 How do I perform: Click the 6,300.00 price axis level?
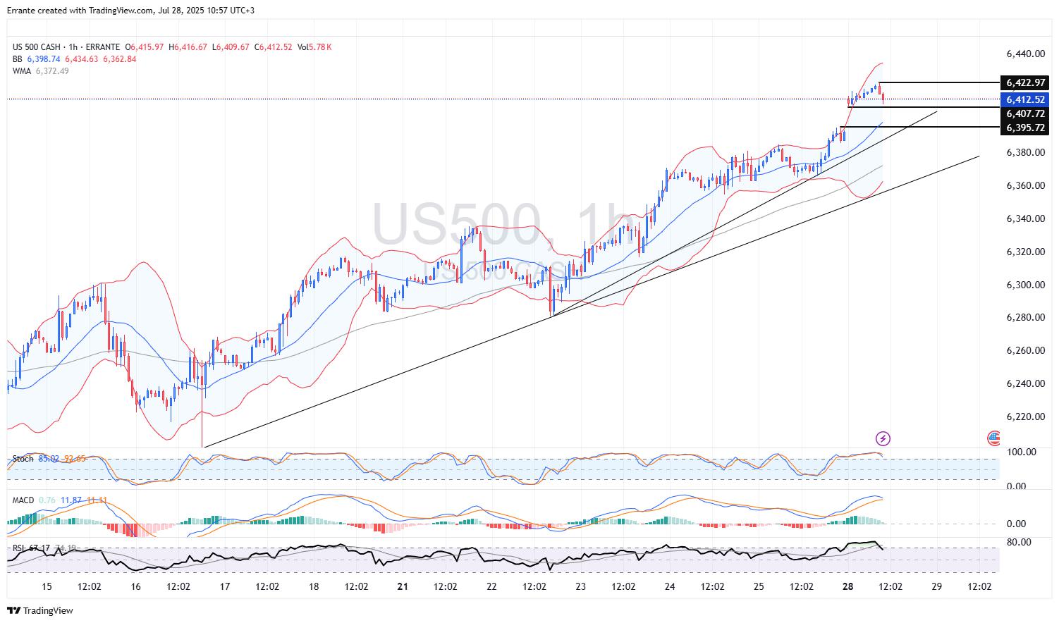(1025, 285)
